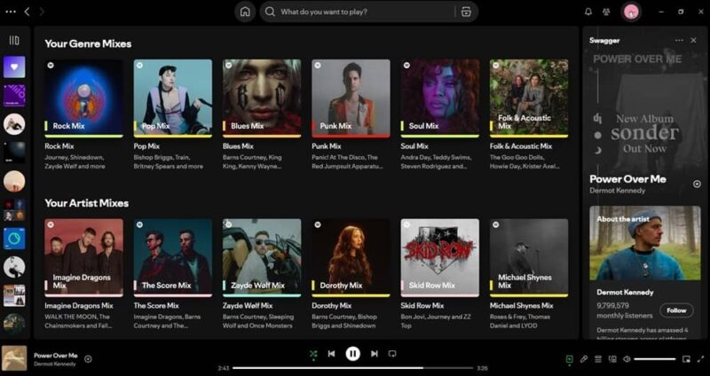Open Connect to a device icon
Screen dimensions: 710x376
(x=612, y=359)
